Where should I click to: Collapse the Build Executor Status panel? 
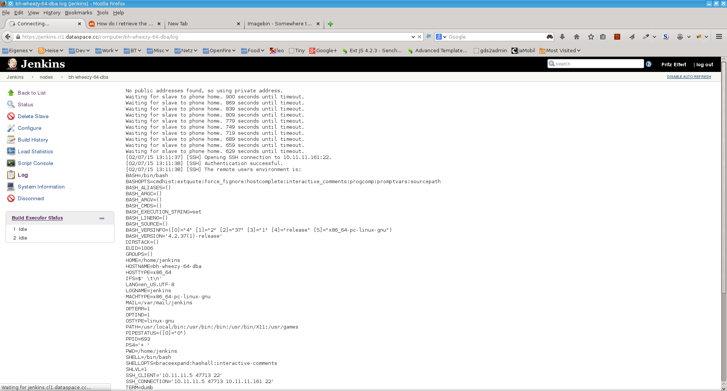[102, 218]
